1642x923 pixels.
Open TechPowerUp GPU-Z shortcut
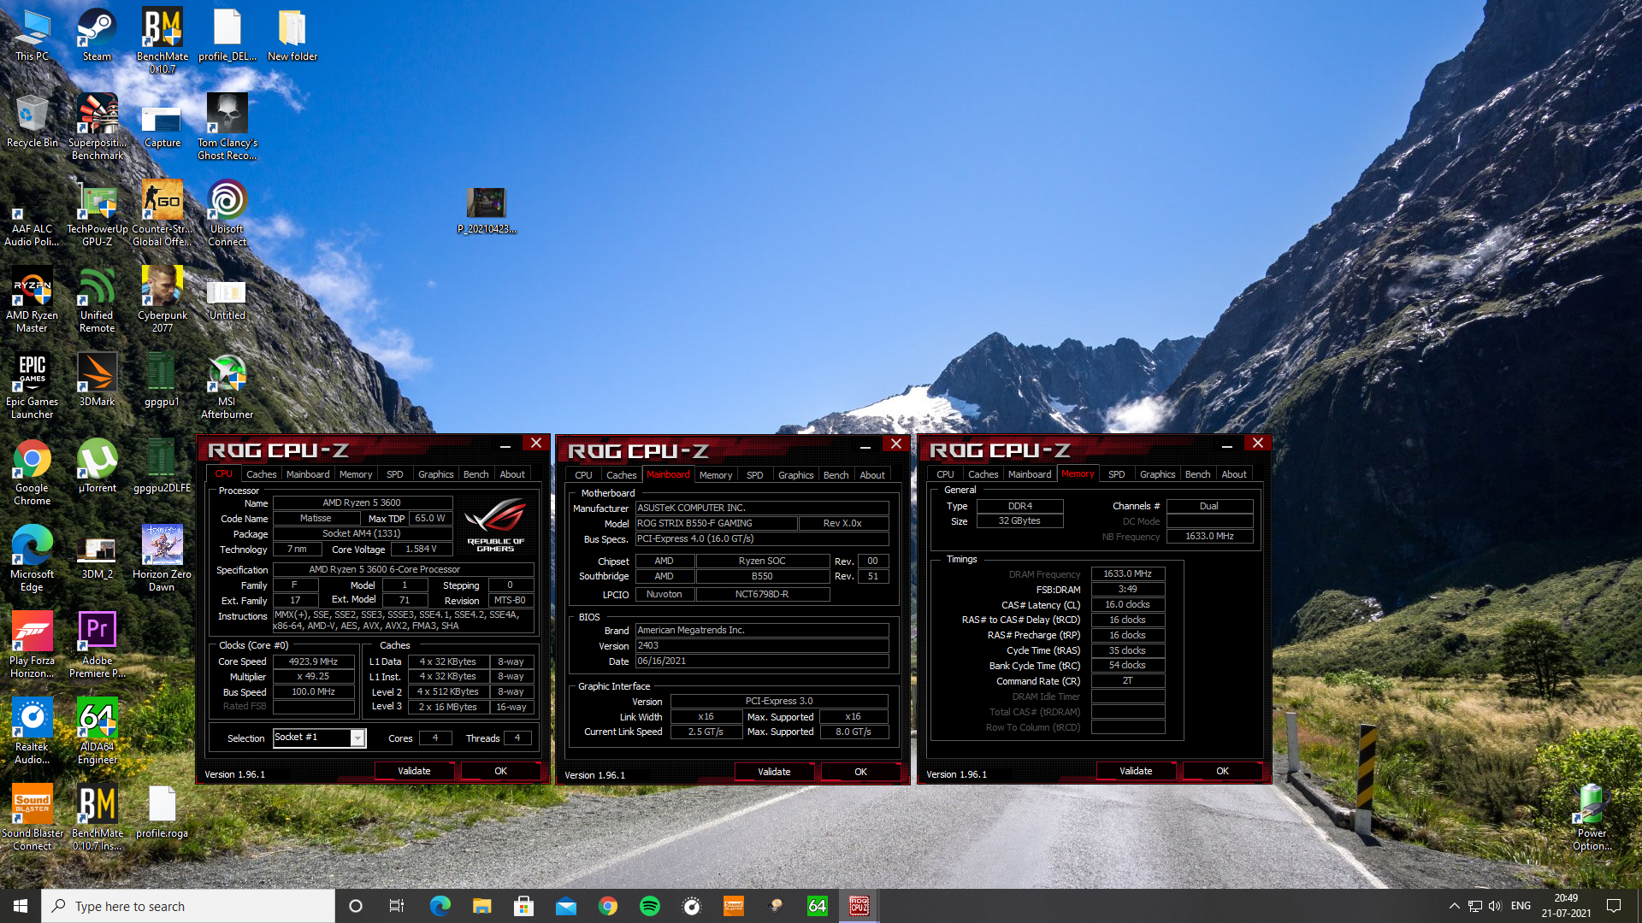pos(97,214)
